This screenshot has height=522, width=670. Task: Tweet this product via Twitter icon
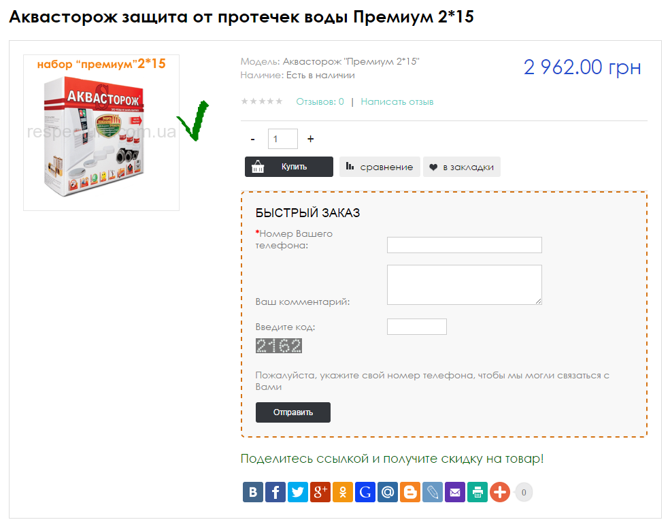pos(298,492)
